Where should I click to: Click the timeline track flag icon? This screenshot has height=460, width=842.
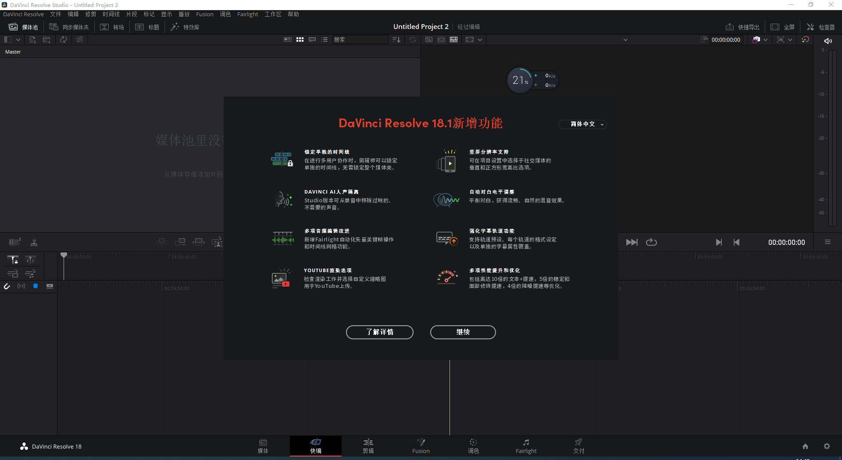(50, 286)
